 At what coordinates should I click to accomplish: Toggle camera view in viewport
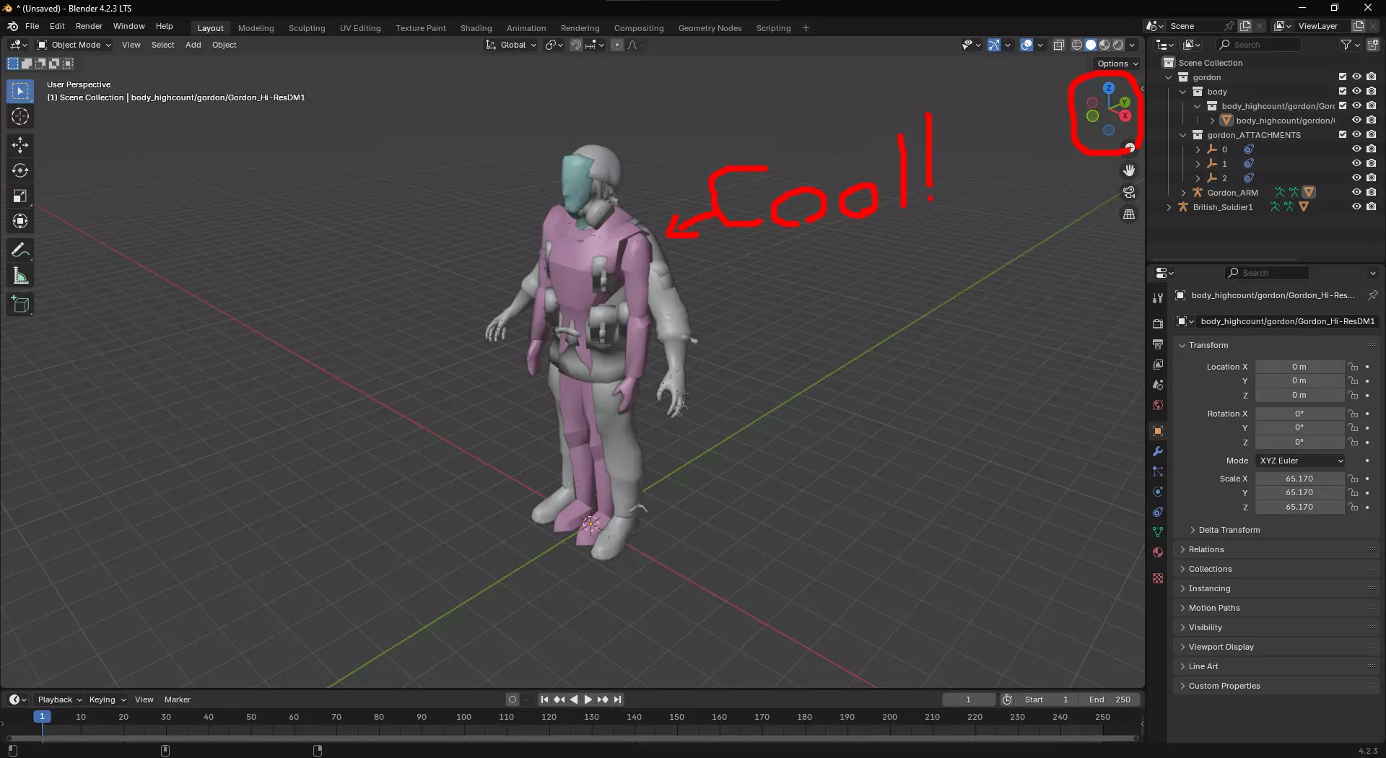[1129, 193]
